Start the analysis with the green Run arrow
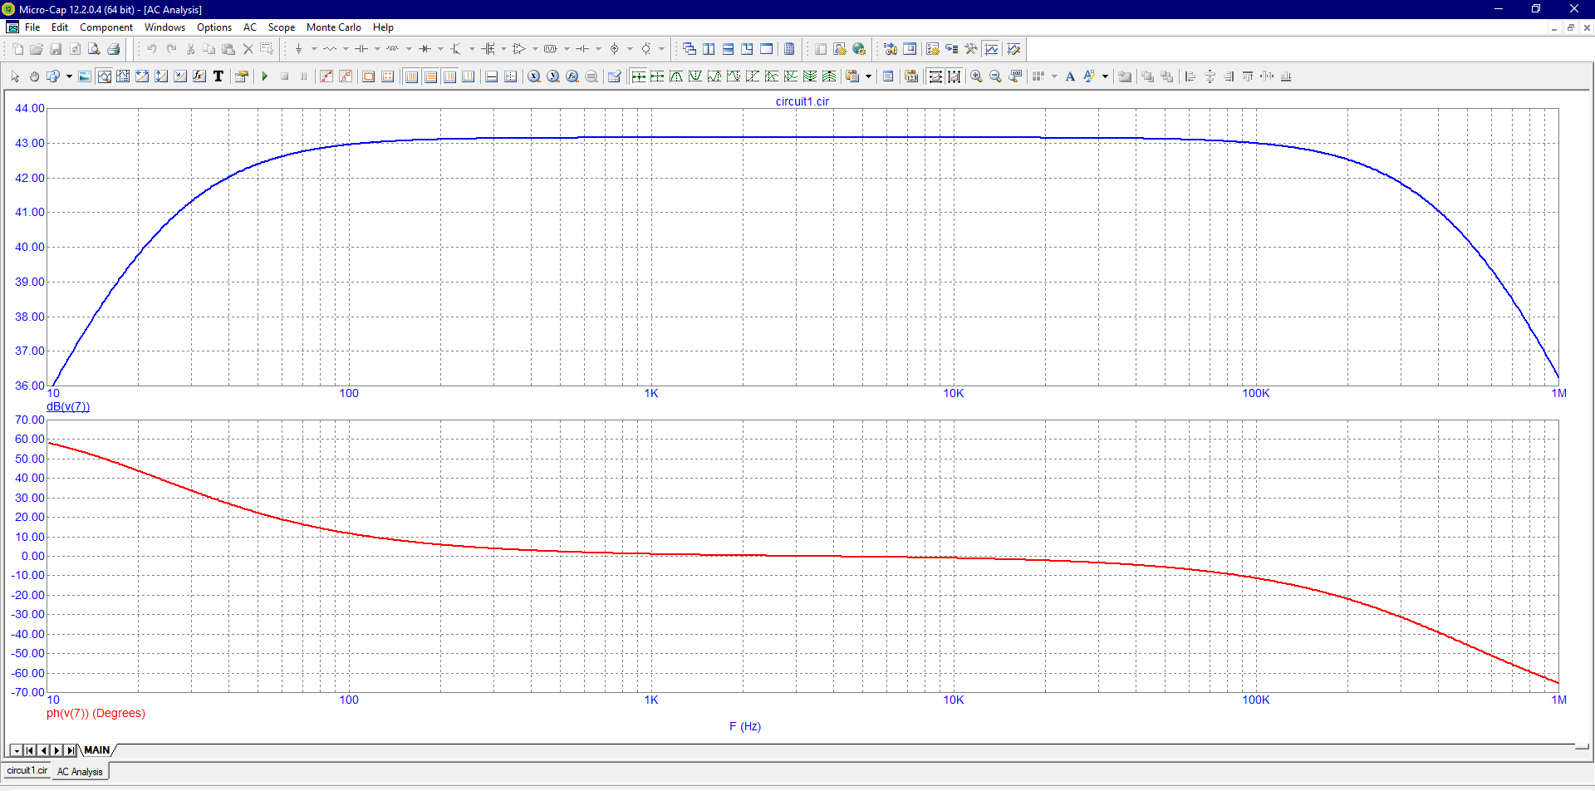The width and height of the screenshot is (1595, 791). tap(265, 76)
